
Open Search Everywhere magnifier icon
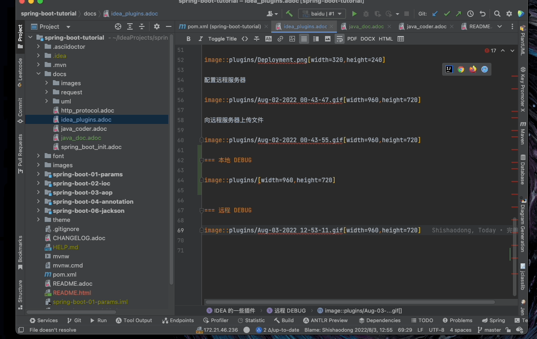coord(497,14)
